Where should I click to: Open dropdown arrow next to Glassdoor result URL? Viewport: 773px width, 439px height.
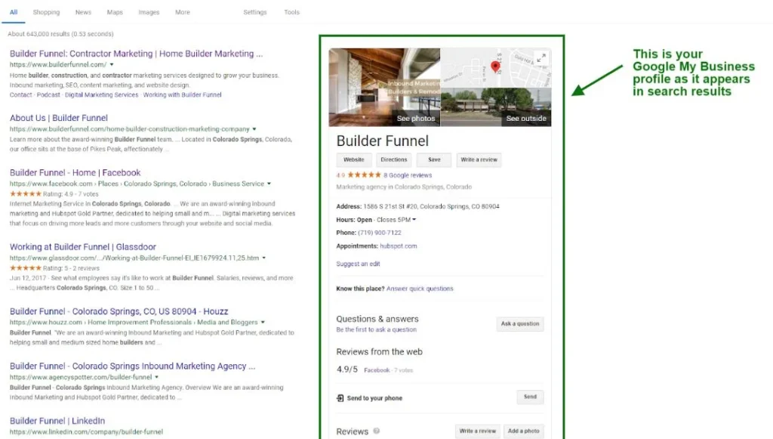[263, 258]
